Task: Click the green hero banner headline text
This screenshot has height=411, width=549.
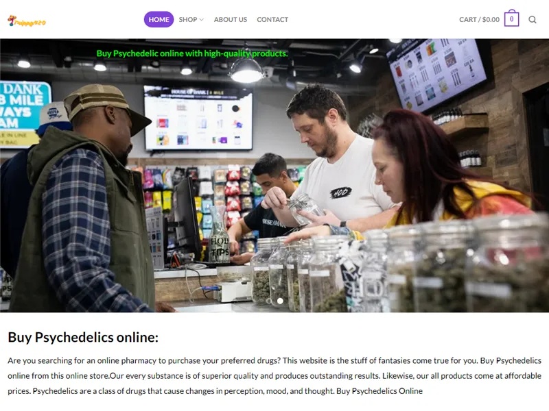Action: pos(192,53)
